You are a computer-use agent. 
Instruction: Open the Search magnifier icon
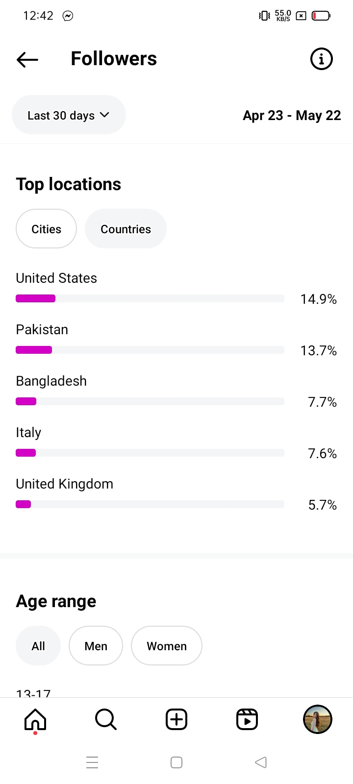105,719
